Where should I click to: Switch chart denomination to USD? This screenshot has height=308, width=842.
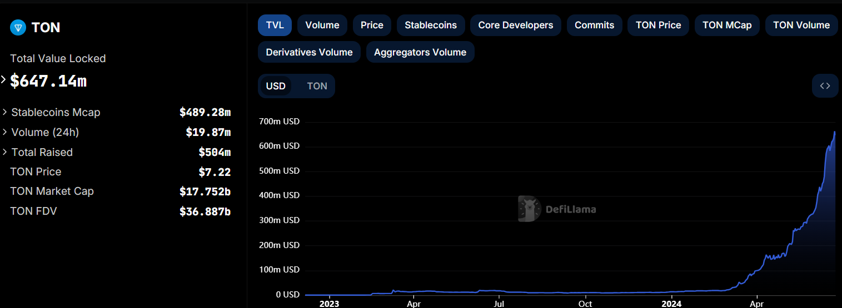tap(276, 86)
